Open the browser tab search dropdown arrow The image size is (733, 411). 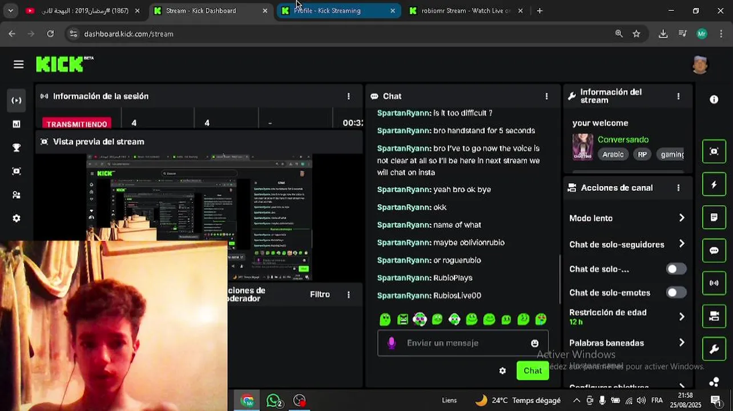point(10,10)
